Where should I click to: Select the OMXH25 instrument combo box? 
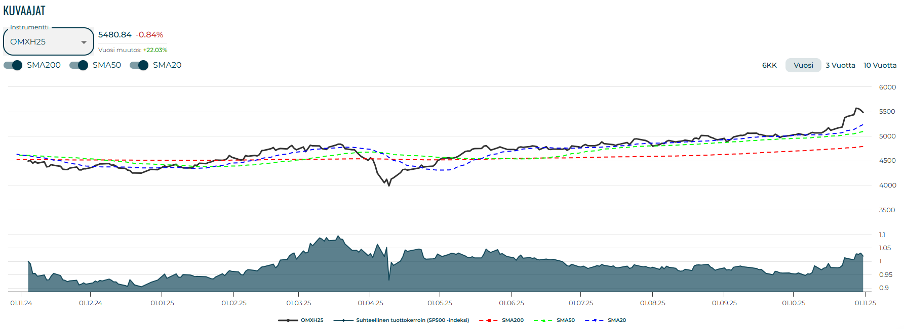tap(43, 42)
